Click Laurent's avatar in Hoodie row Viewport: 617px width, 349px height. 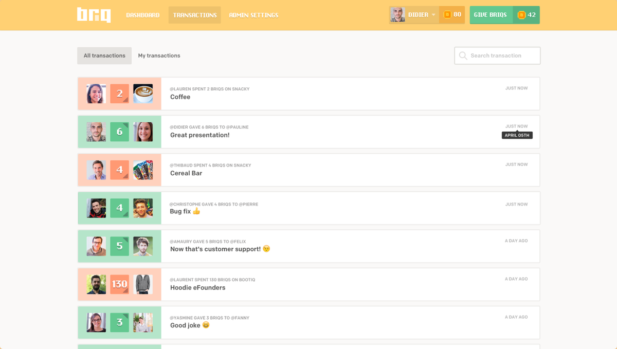[96, 284]
